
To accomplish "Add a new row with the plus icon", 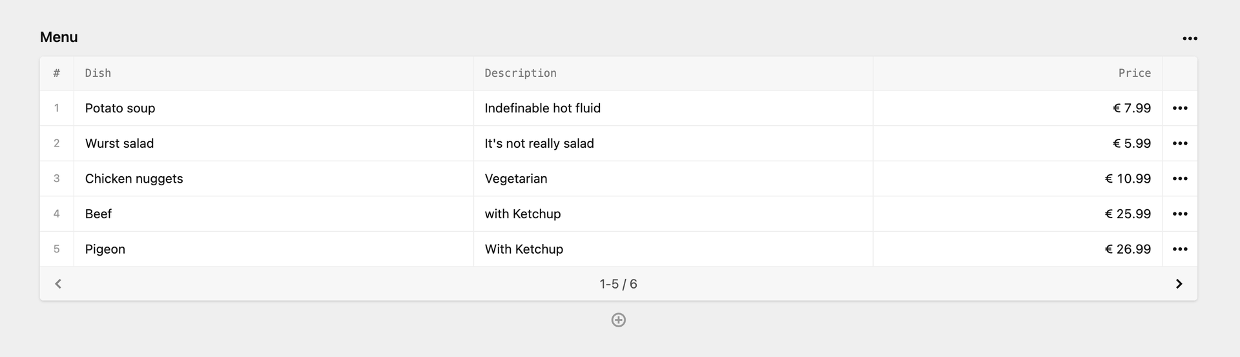I will coord(619,320).
